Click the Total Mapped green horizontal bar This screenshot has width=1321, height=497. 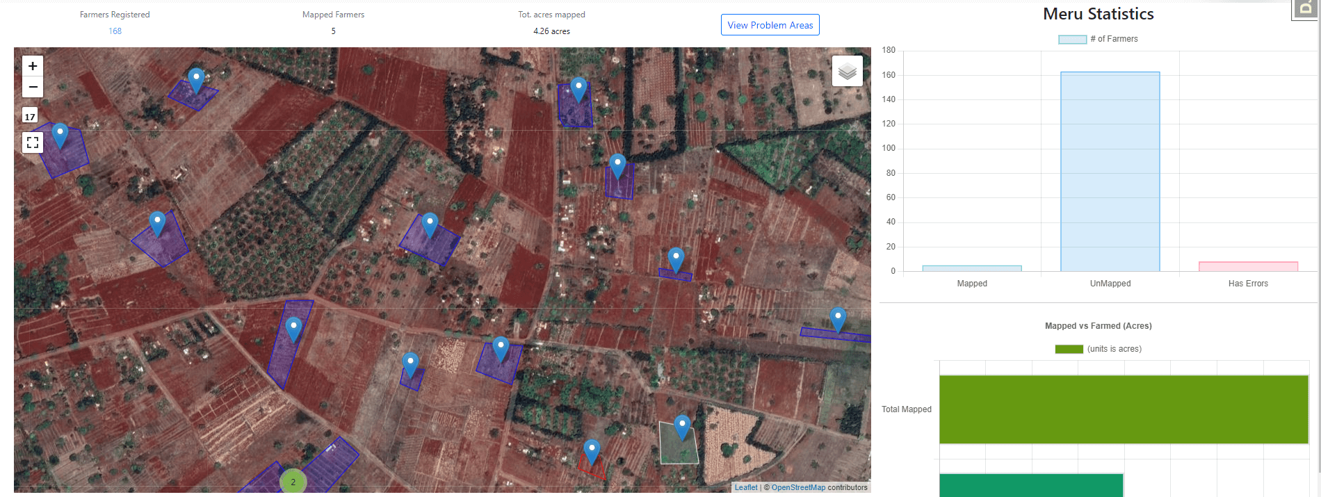click(1123, 409)
